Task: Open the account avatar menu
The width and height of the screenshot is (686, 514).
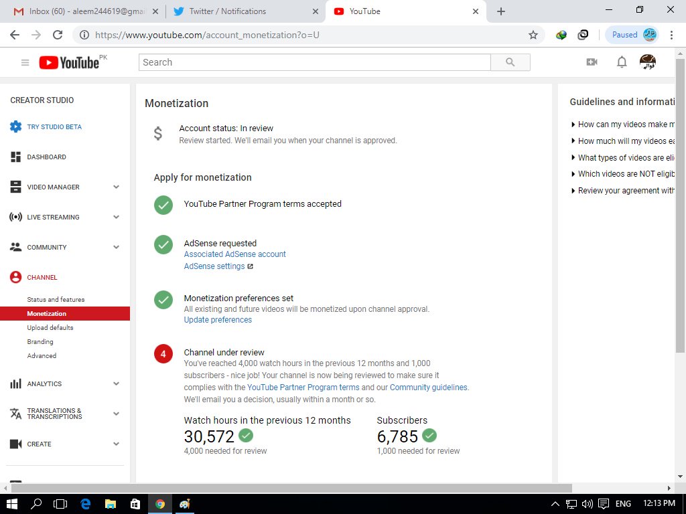Action: (648, 62)
